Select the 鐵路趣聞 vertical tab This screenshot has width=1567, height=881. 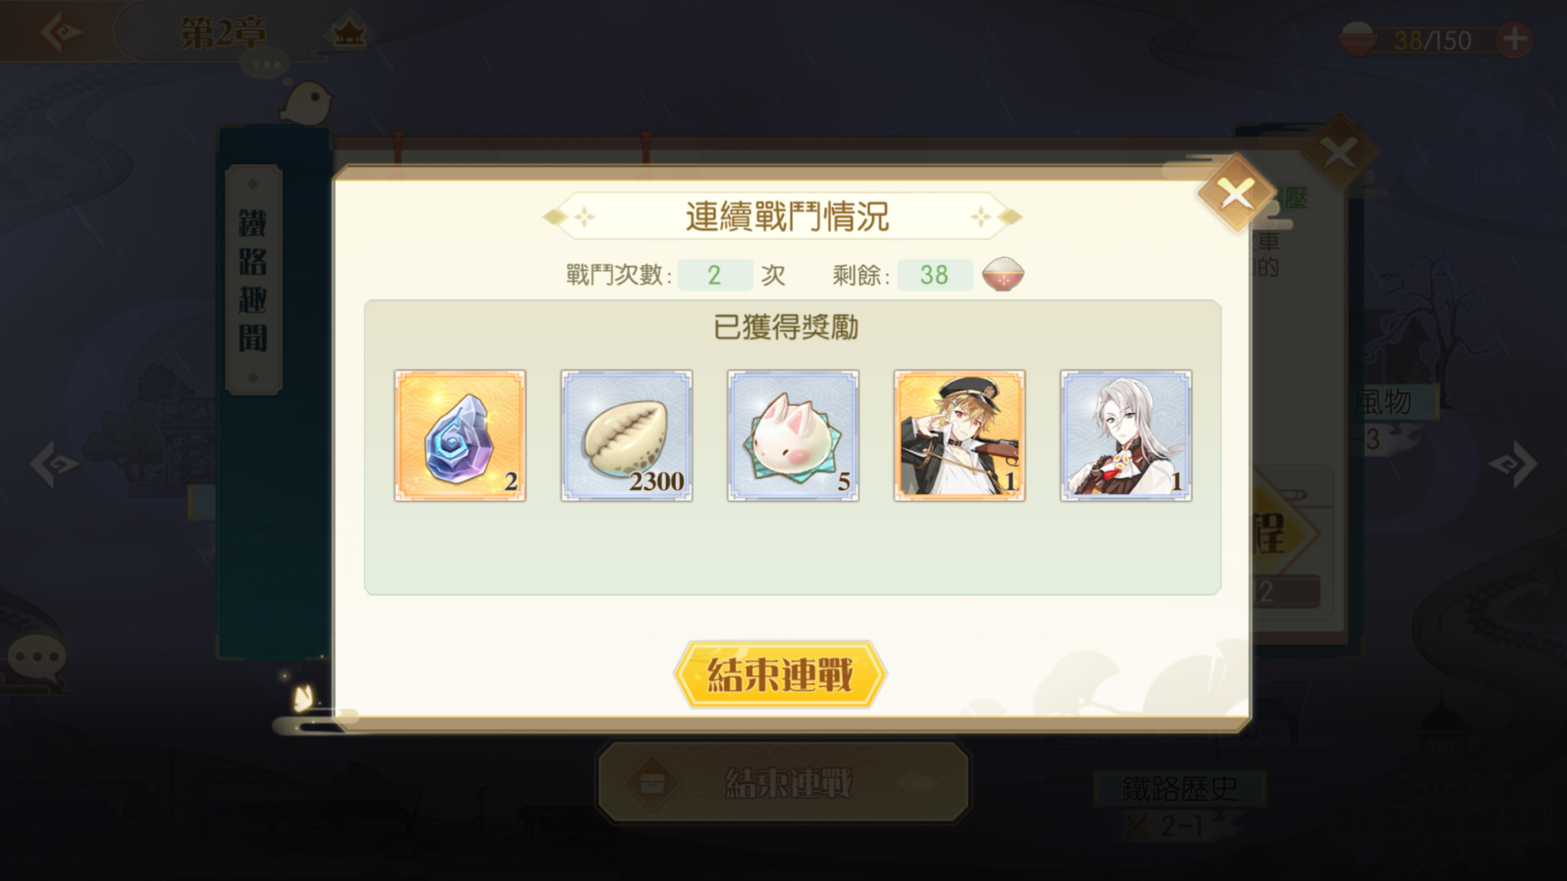click(x=253, y=280)
